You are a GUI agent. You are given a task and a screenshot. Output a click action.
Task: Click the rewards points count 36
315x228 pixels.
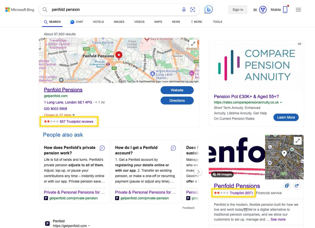tap(255, 10)
